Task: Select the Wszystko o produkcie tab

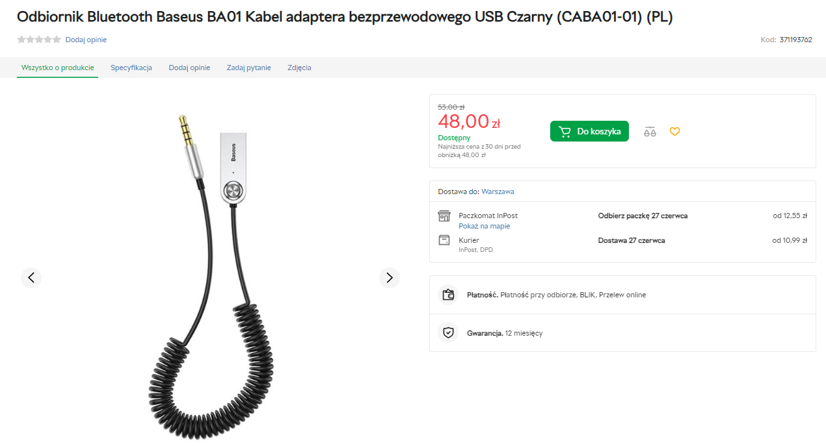Action: (x=58, y=68)
